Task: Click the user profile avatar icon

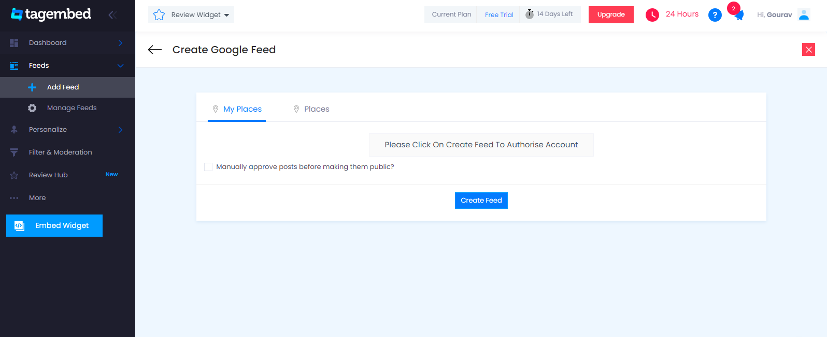Action: click(804, 14)
